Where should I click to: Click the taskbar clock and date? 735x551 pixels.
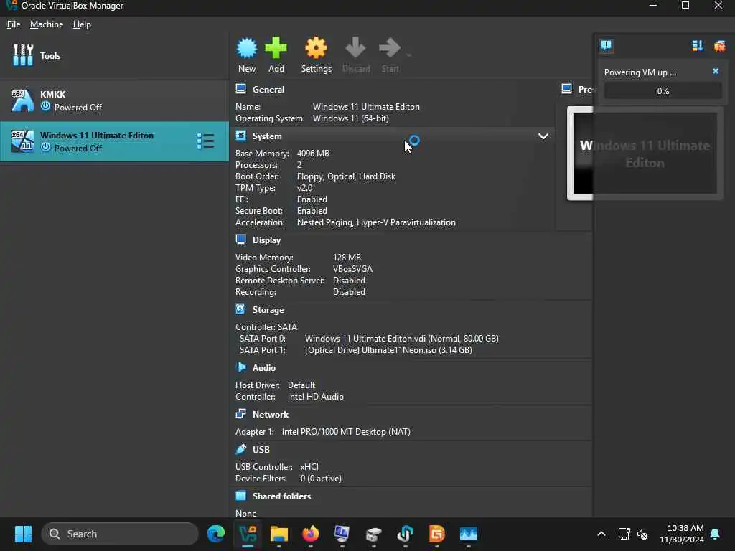[x=681, y=534]
